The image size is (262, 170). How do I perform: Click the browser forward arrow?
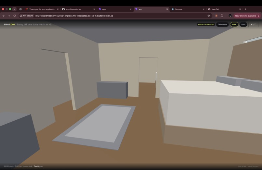[x=9, y=16]
